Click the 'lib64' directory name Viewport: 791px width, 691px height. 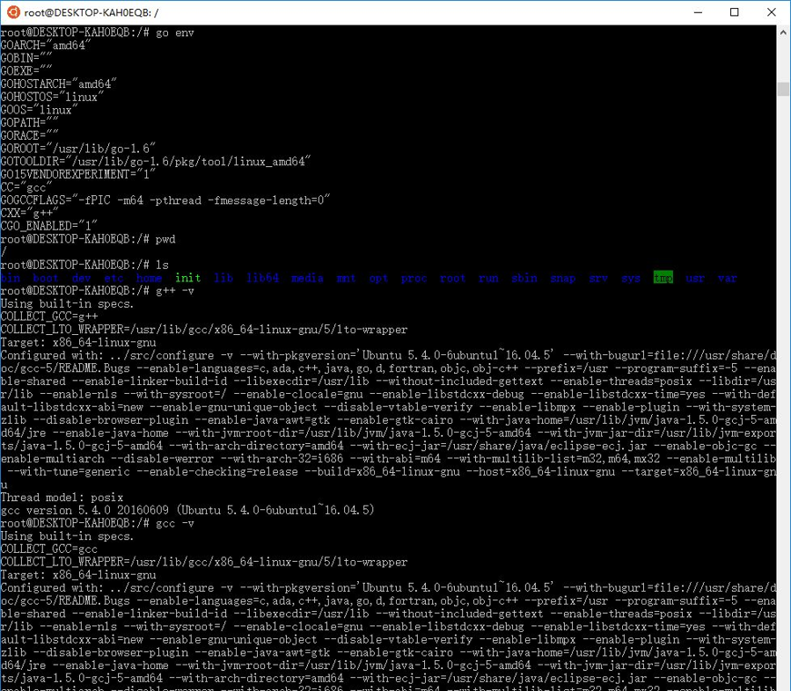tap(262, 278)
